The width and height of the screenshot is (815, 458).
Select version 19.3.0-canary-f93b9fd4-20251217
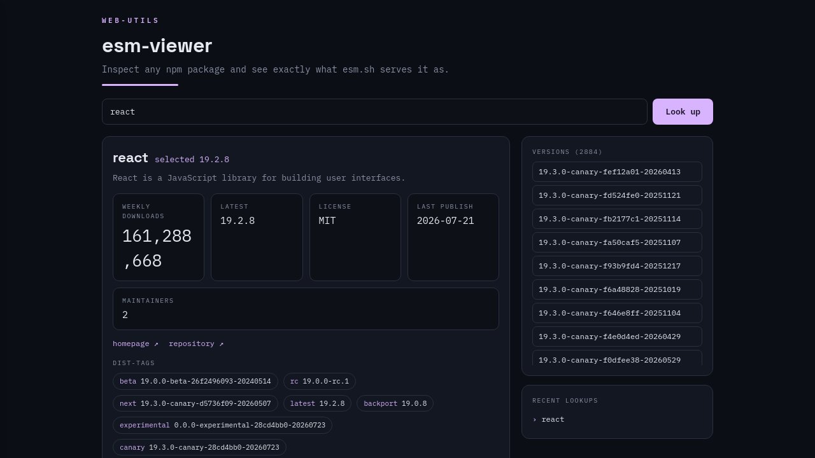tap(617, 266)
